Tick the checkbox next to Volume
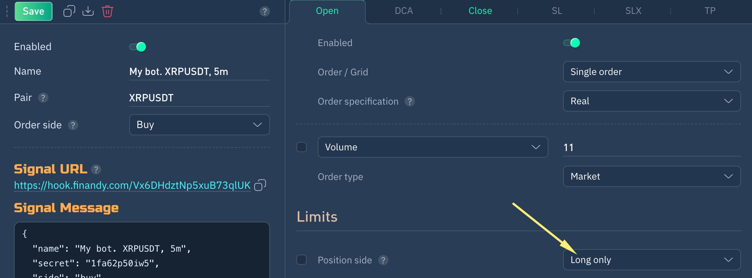 pos(302,147)
